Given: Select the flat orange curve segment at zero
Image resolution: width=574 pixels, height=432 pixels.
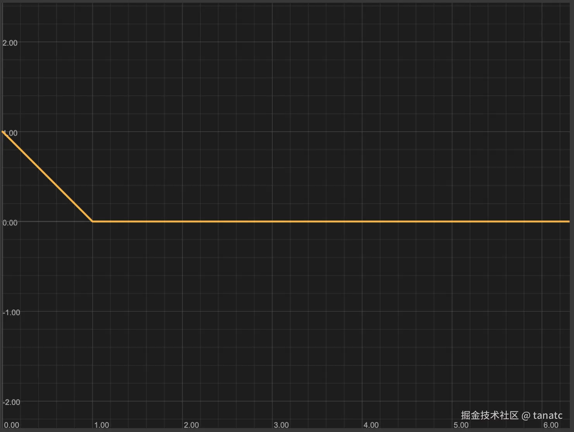Looking at the screenshot, I should tap(331, 221).
